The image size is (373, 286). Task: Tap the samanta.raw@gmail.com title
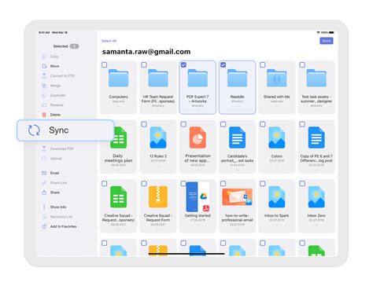tap(146, 52)
